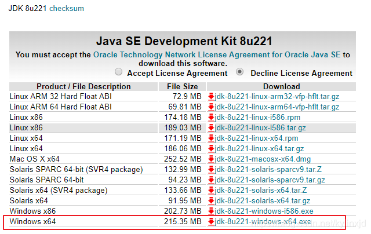Viewport: 371px width, 234px height.
Task: Download jdk-8u221-linux-arm32-vfp-hflt.tar.gz file link
Action: pyautogui.click(x=277, y=97)
